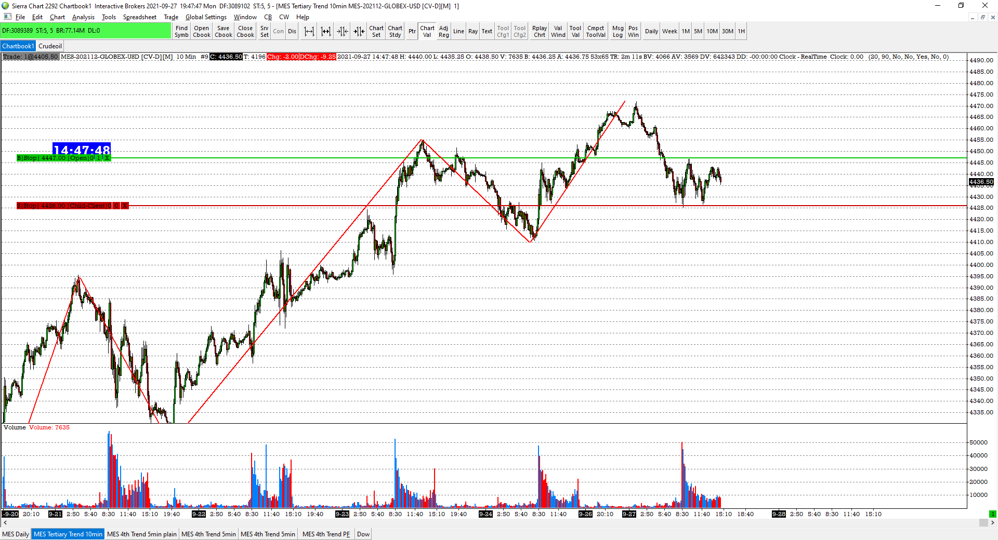The width and height of the screenshot is (998, 540).
Task: Open the Window menu
Action: 245,17
